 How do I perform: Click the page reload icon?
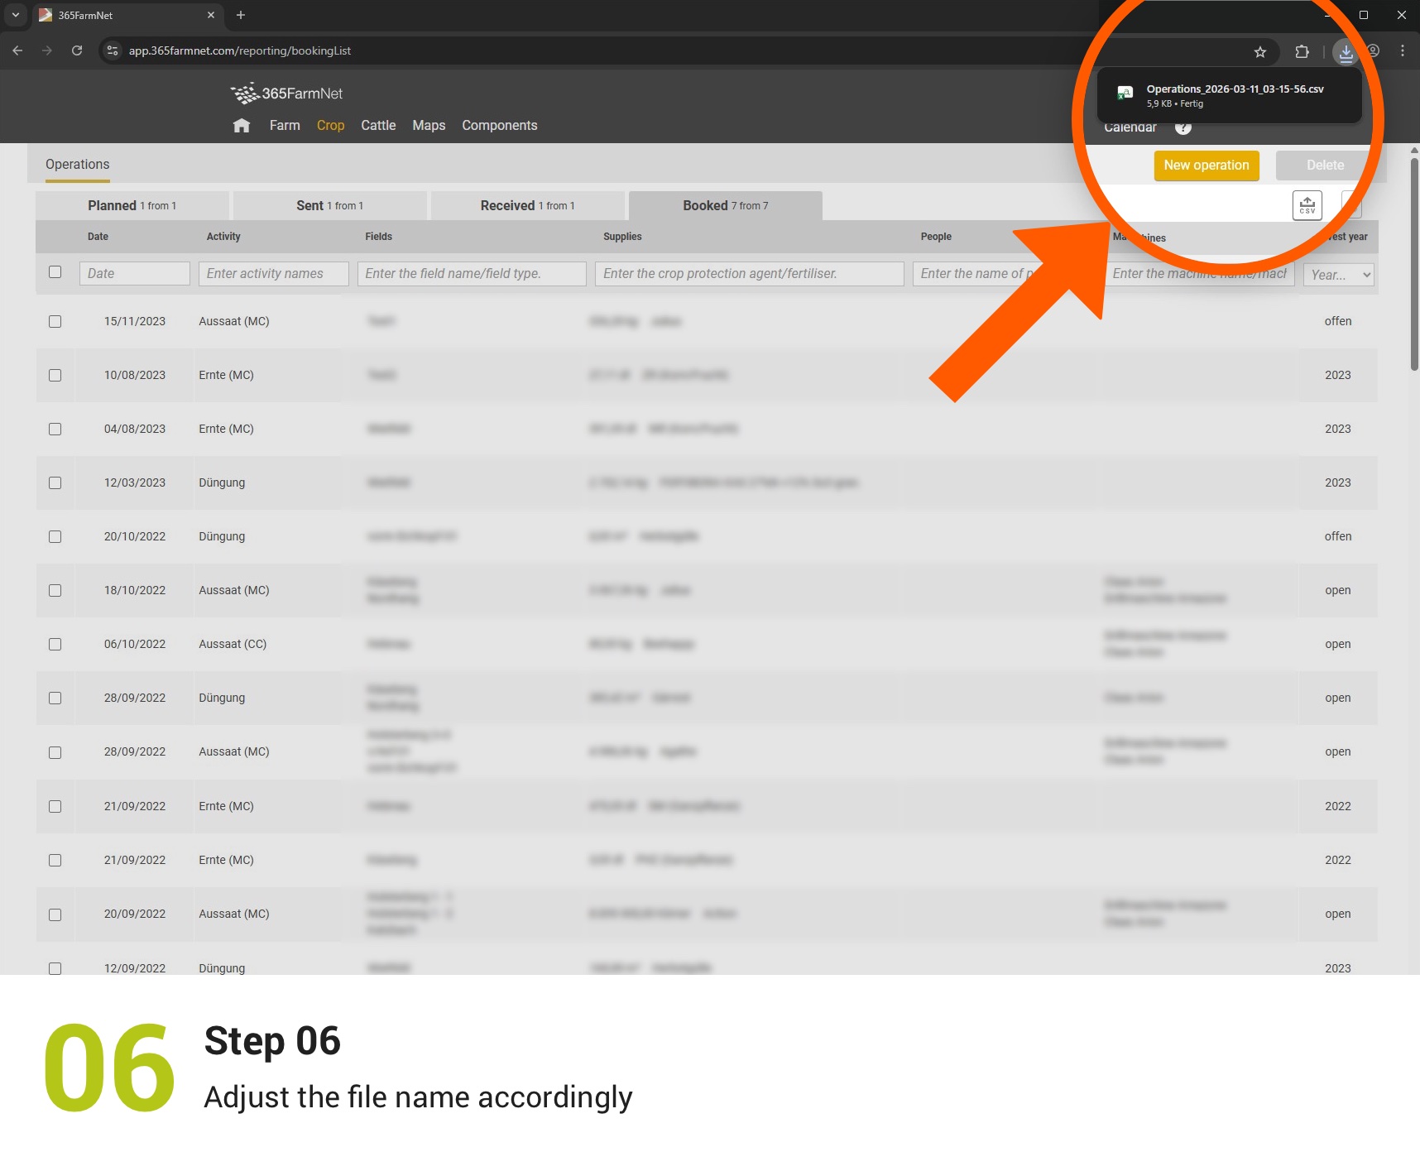pos(77,50)
